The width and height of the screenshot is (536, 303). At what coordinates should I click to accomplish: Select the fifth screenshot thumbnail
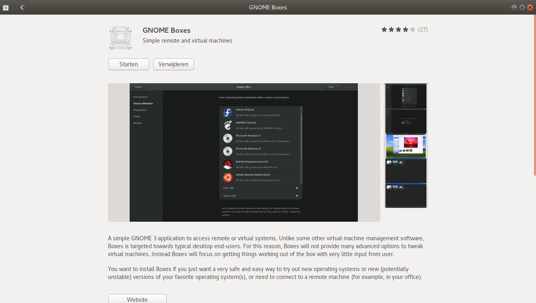tap(406, 195)
